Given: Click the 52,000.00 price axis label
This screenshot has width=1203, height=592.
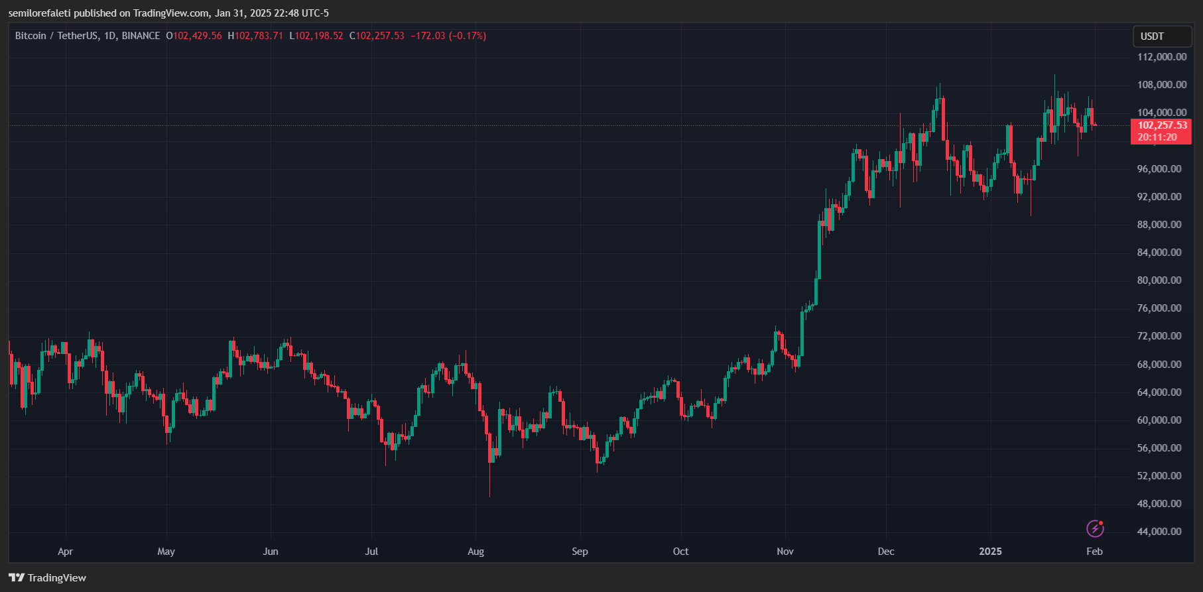Looking at the screenshot, I should tap(1159, 476).
